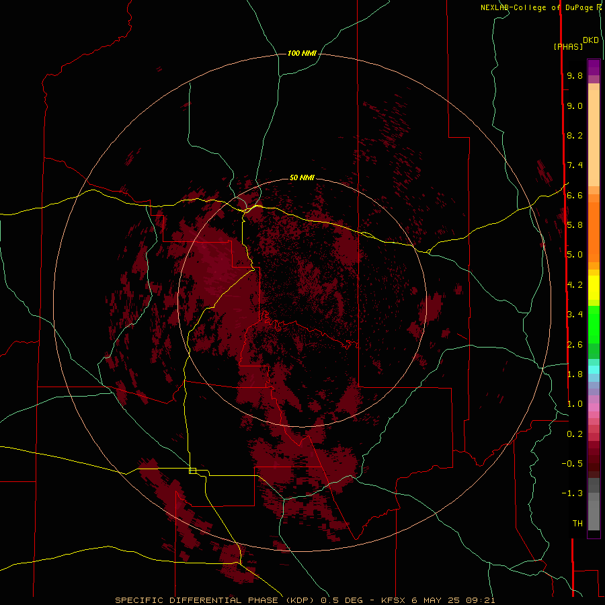Pick the cyan band of the color bar
The width and height of the screenshot is (605, 605).
(594, 370)
